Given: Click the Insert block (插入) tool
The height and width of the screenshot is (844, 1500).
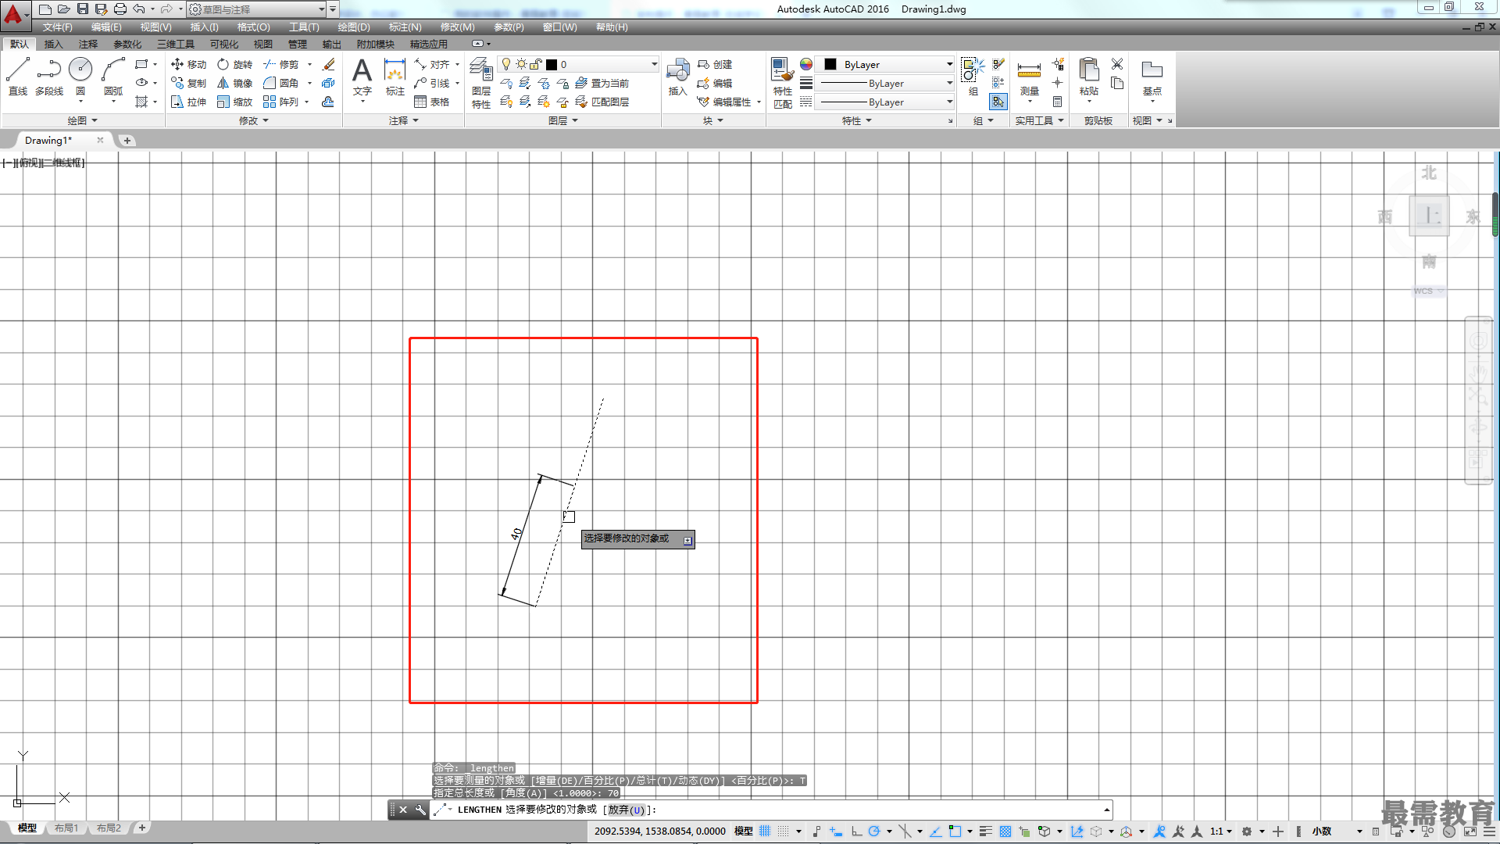Looking at the screenshot, I should coord(677,77).
